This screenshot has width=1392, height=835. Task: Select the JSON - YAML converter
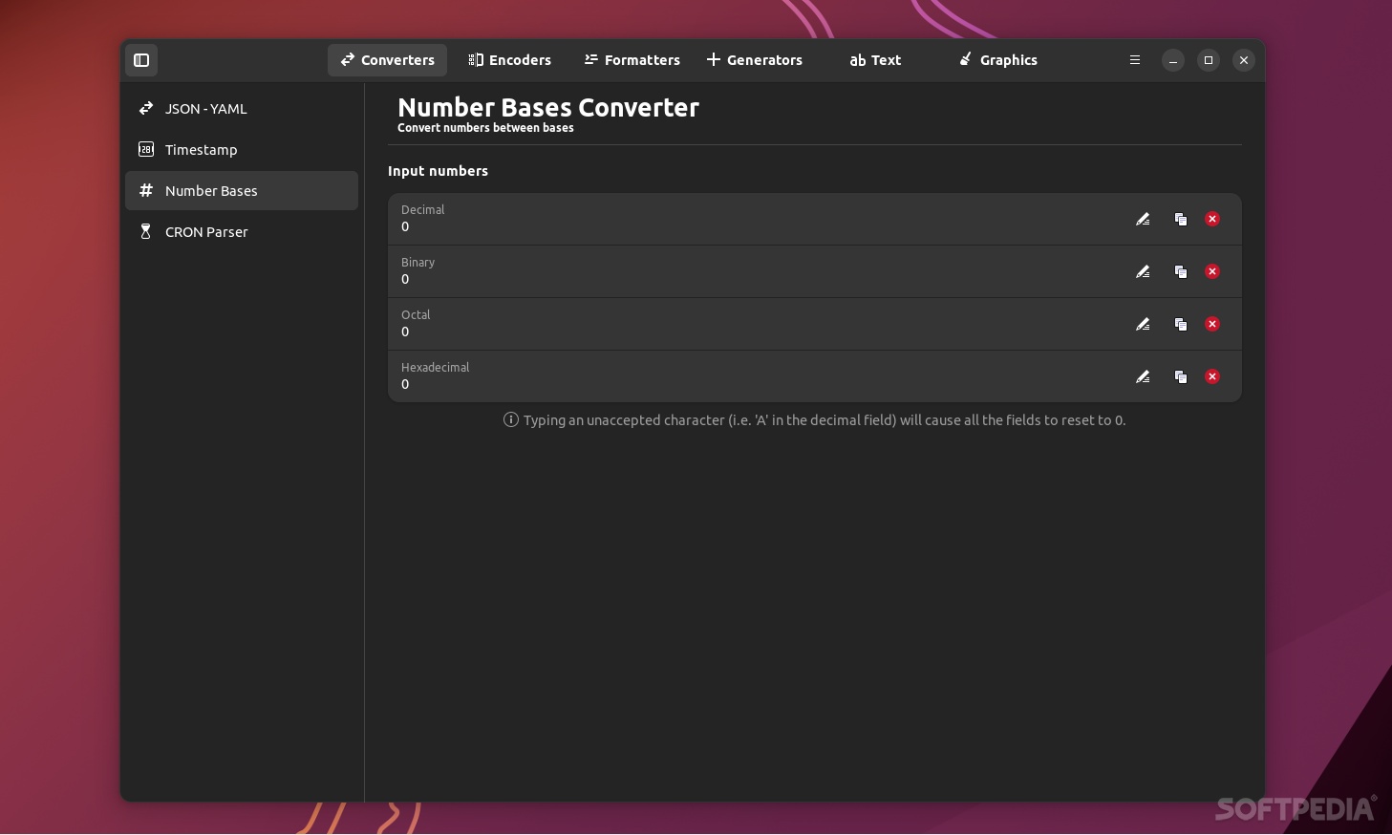point(206,108)
